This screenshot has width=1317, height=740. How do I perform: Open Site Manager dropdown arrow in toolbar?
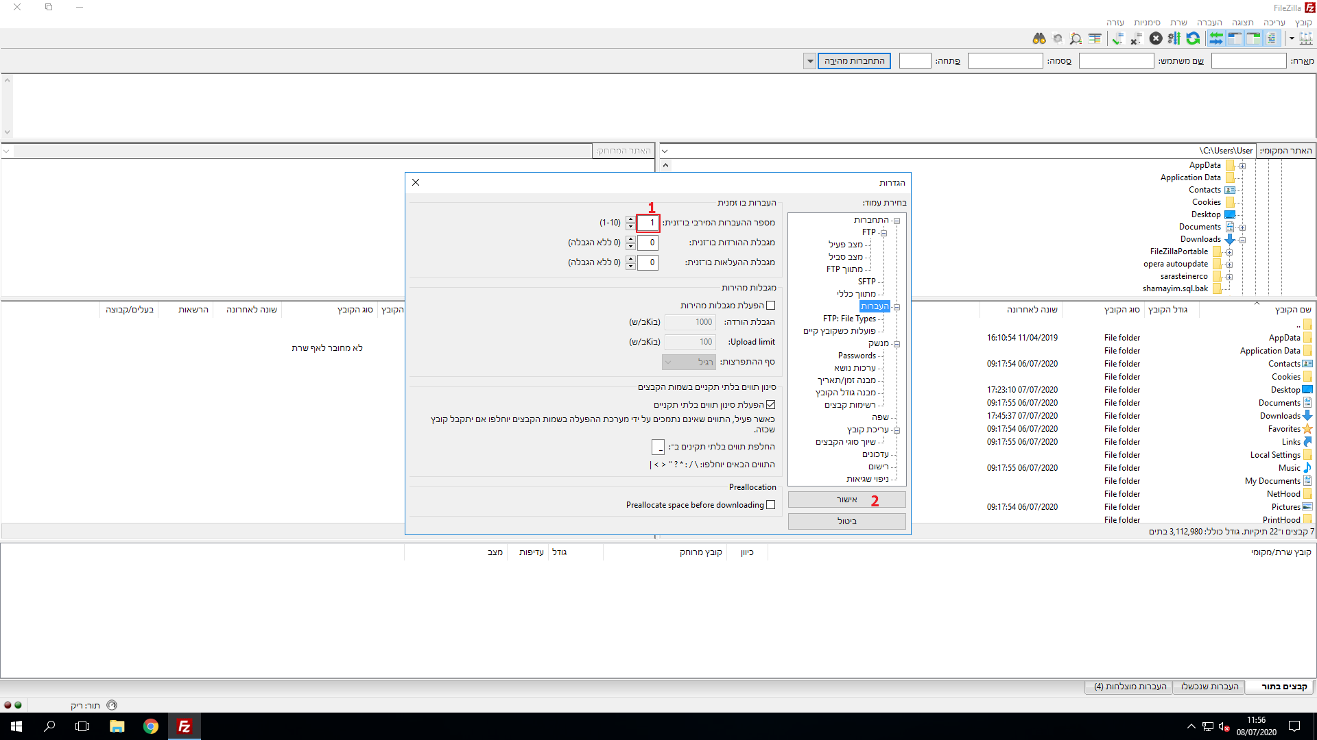point(1292,38)
